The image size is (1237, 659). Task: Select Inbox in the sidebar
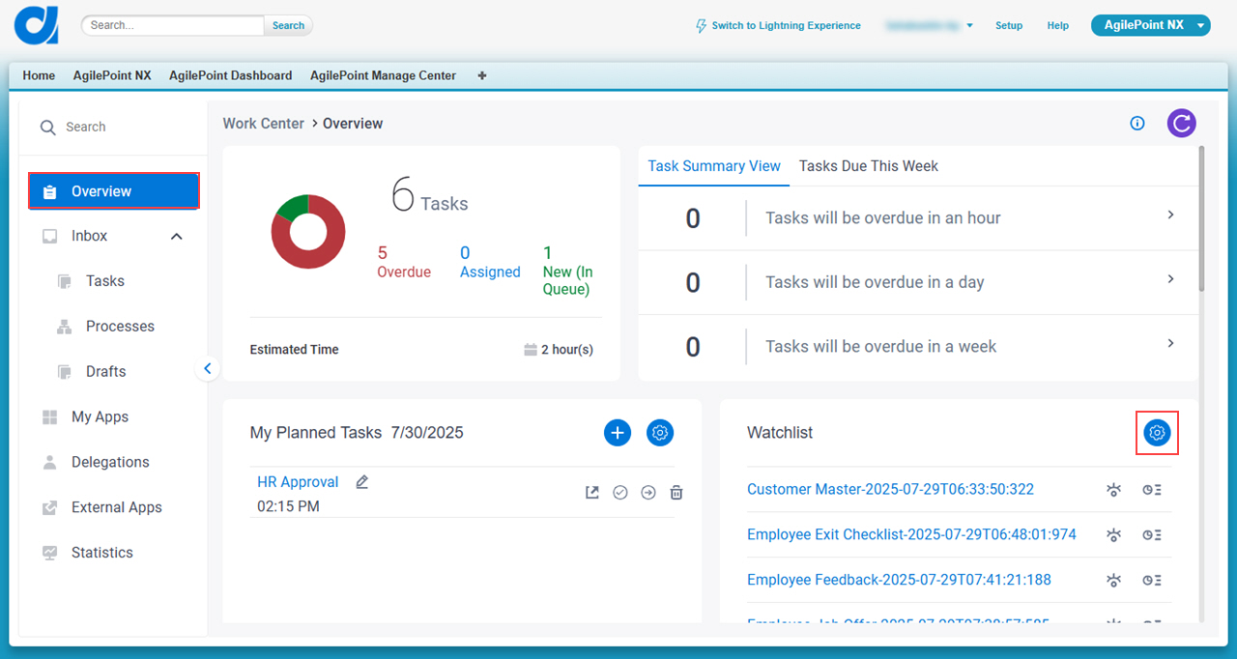tap(89, 236)
